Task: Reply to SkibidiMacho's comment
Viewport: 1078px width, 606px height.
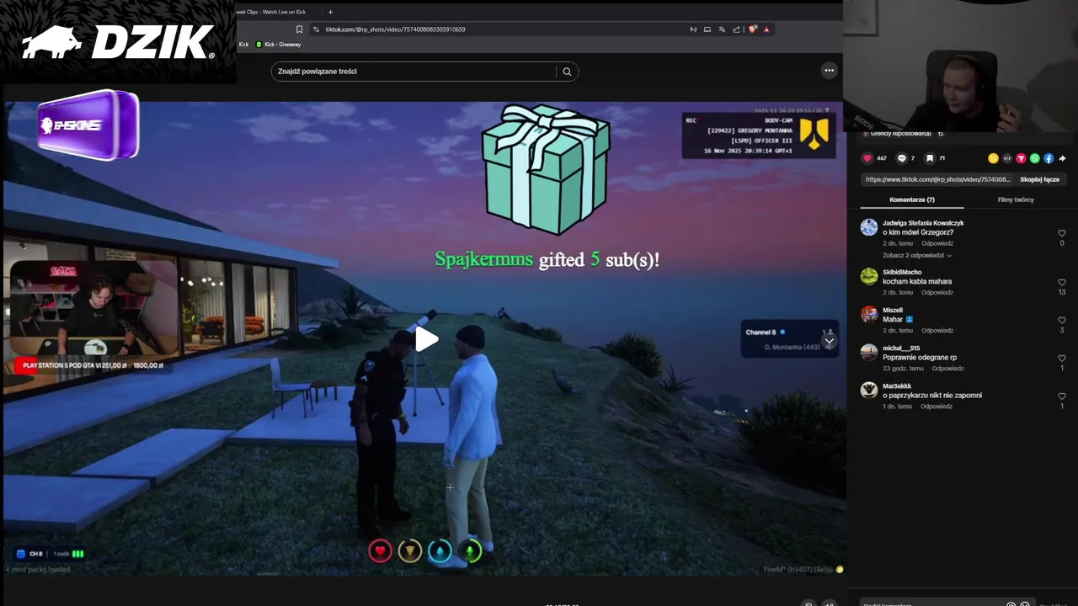Action: coord(937,293)
